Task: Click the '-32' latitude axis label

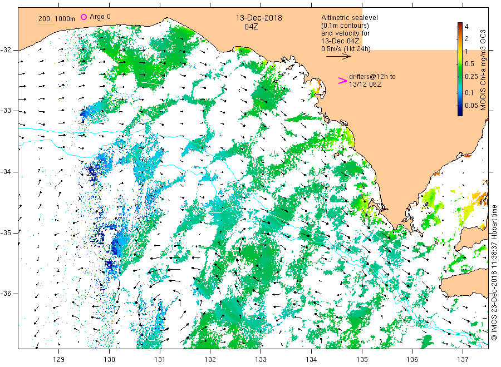Action: point(6,50)
